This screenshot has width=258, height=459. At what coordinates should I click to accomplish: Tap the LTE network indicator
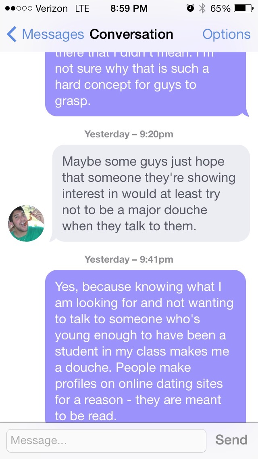pos(82,8)
